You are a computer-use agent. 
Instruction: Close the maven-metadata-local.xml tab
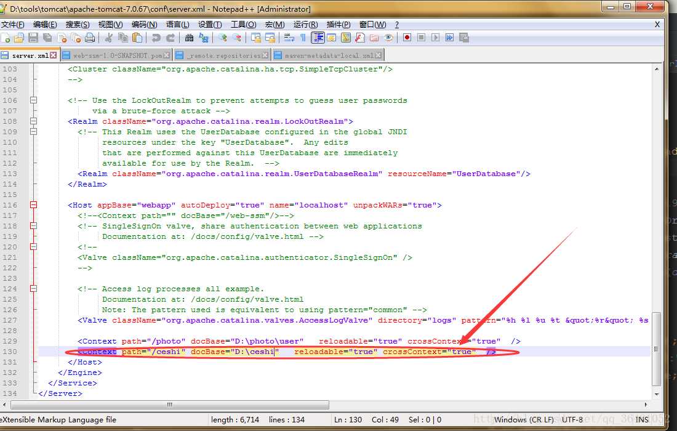[379, 55]
